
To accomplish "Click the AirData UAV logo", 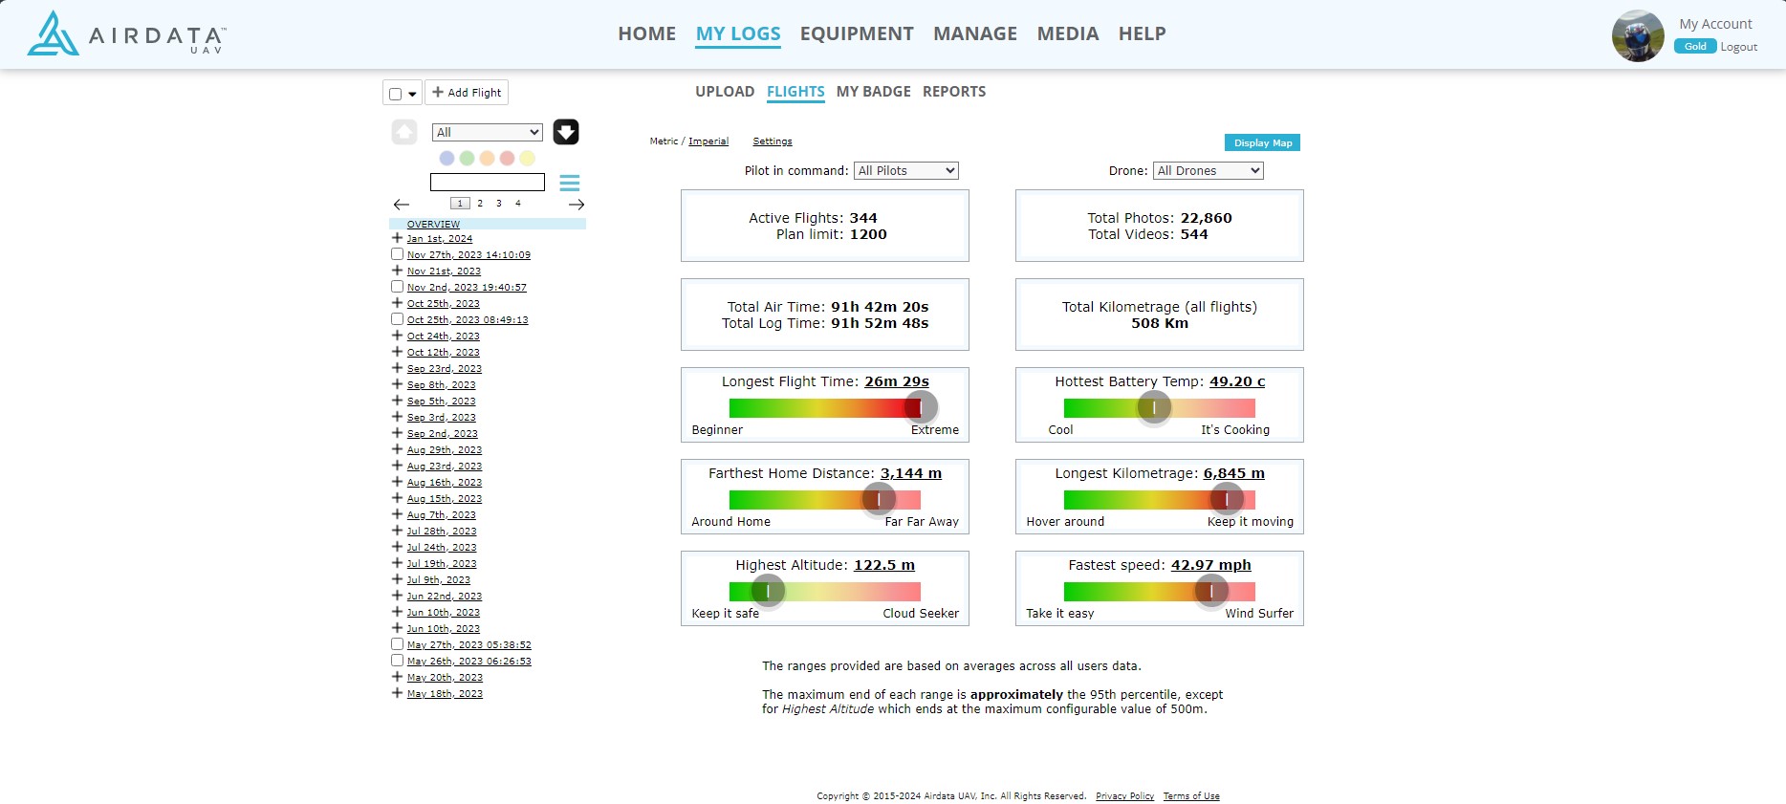I will coord(126,34).
